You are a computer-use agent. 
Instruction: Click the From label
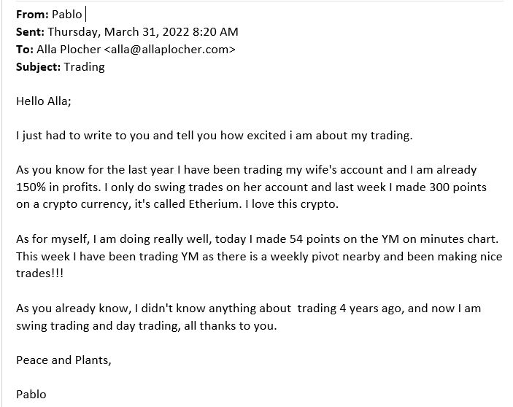pyautogui.click(x=32, y=15)
